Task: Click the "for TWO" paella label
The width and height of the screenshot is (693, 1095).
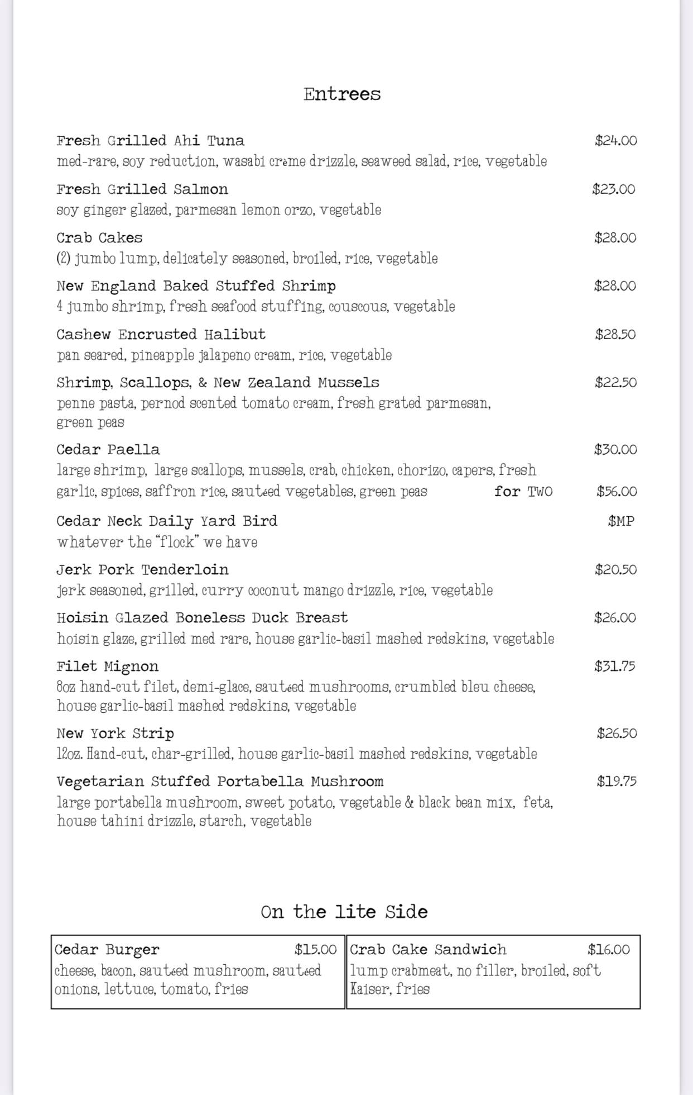Action: (523, 491)
